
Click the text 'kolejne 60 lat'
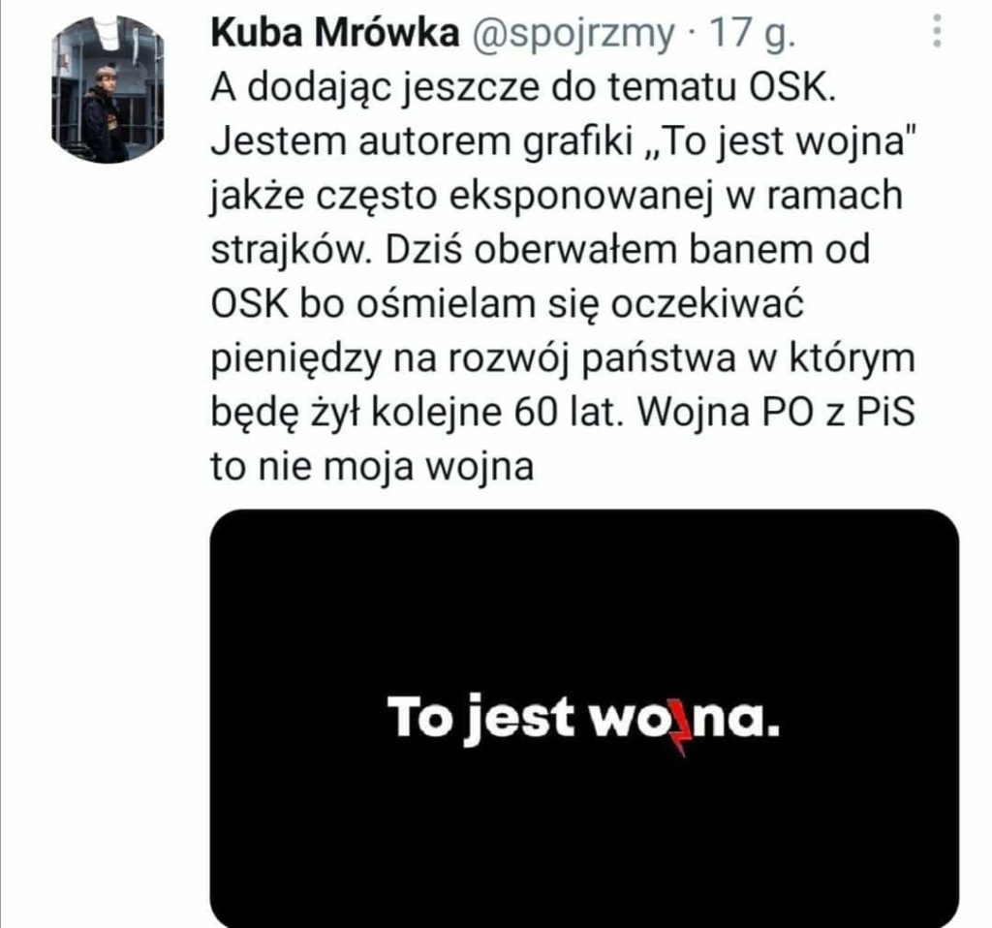[492, 413]
